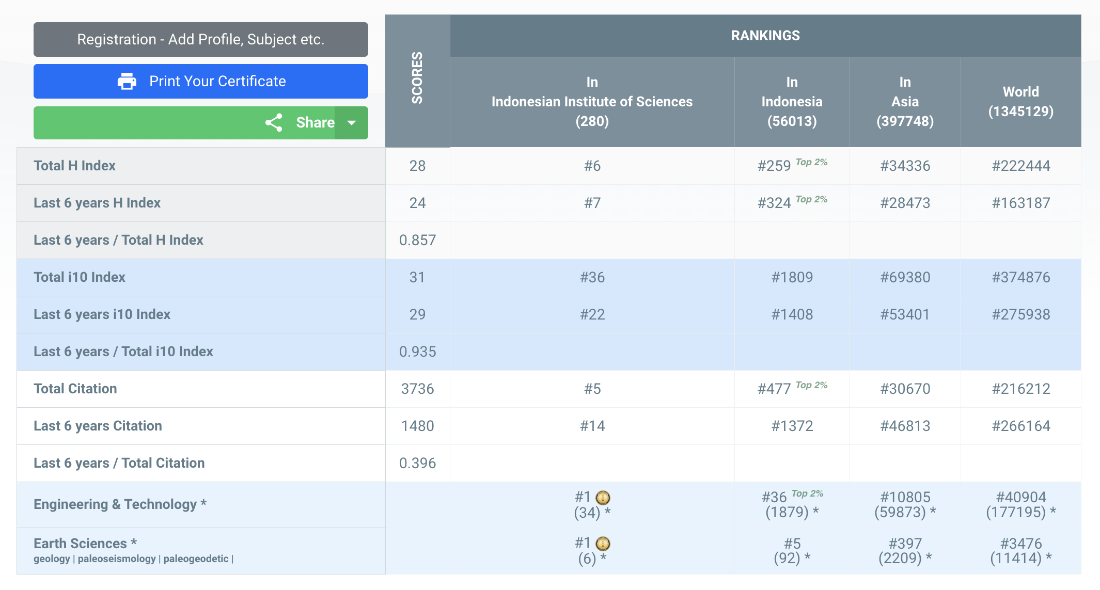
Task: Click Earth Sciences World rank #3476
Action: point(1021,544)
